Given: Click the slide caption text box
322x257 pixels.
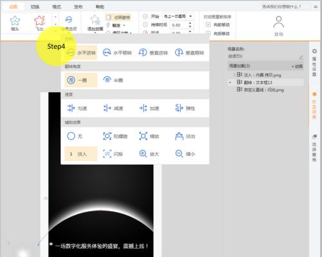Looking at the screenshot, I should [x=101, y=246].
